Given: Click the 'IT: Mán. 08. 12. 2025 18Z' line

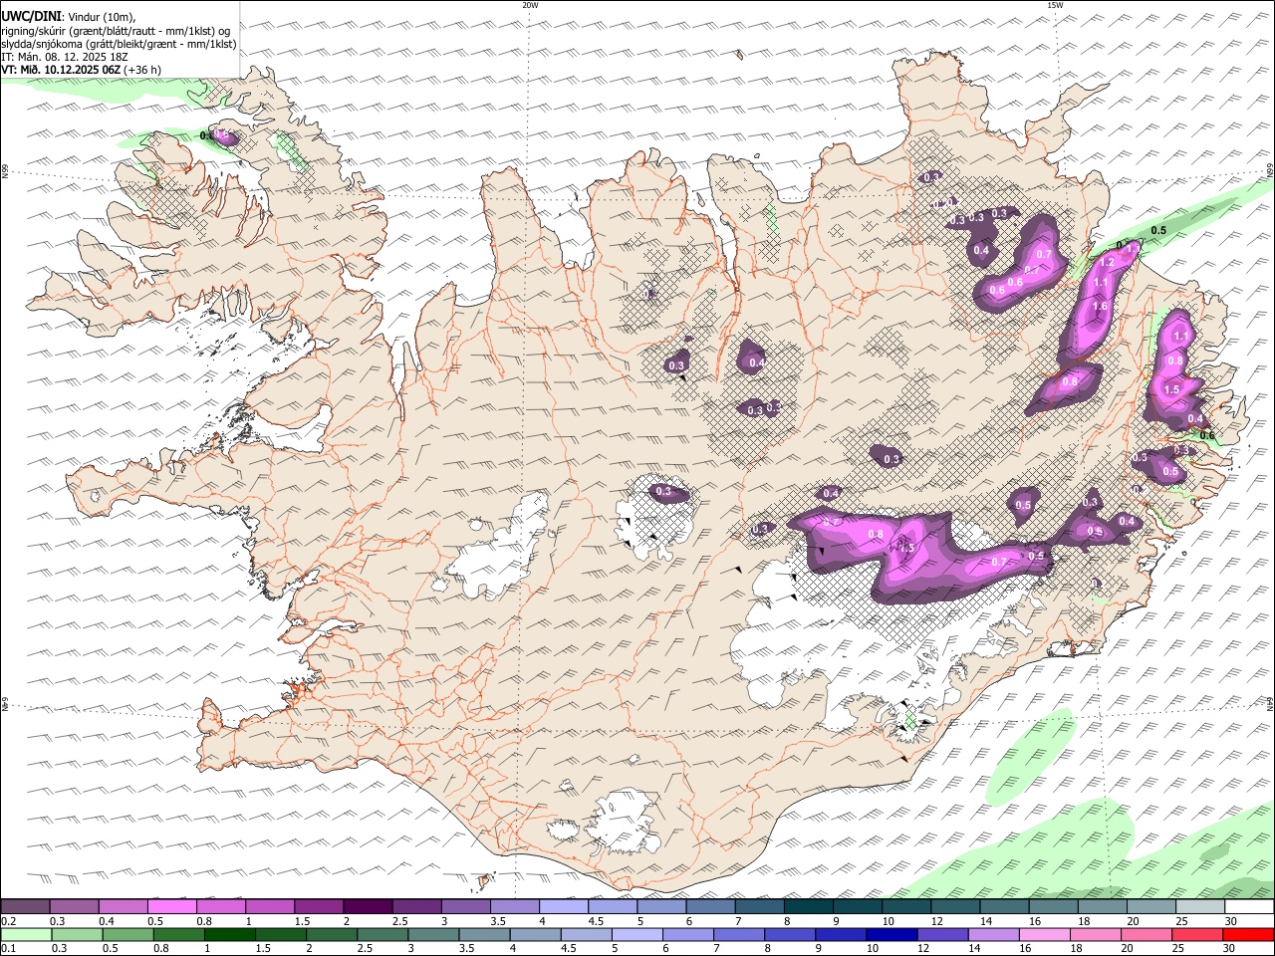Looking at the screenshot, I should click(65, 57).
